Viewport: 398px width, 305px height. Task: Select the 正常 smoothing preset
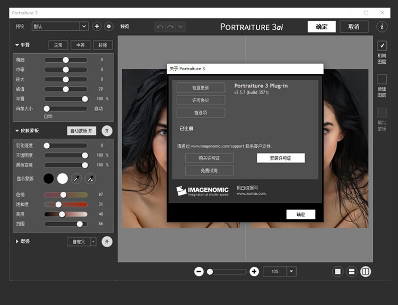tap(58, 45)
